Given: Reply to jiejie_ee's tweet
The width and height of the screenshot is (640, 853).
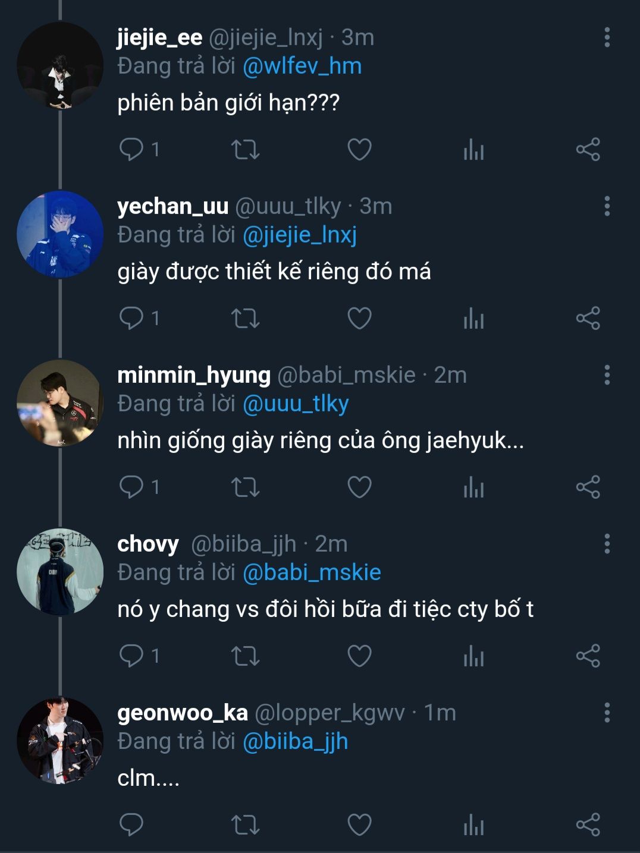Looking at the screenshot, I should (131, 149).
